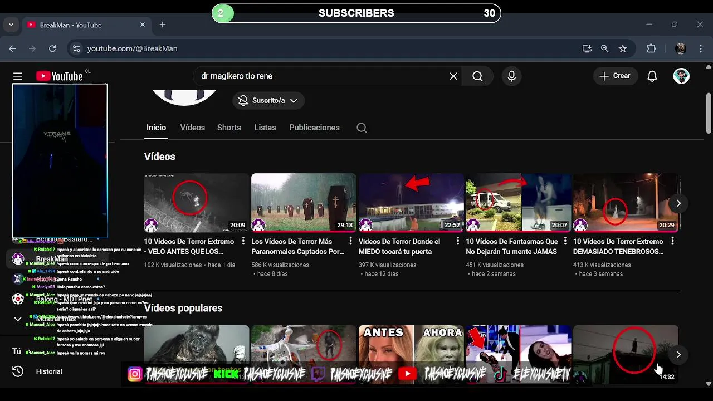Open title '10 Vídeos De Terror Extremo DEMASIADO TENEBROSOS'
713x401 pixels.
click(618, 247)
